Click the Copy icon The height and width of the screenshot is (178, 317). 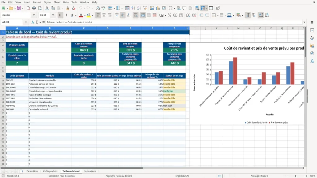tap(53, 8)
